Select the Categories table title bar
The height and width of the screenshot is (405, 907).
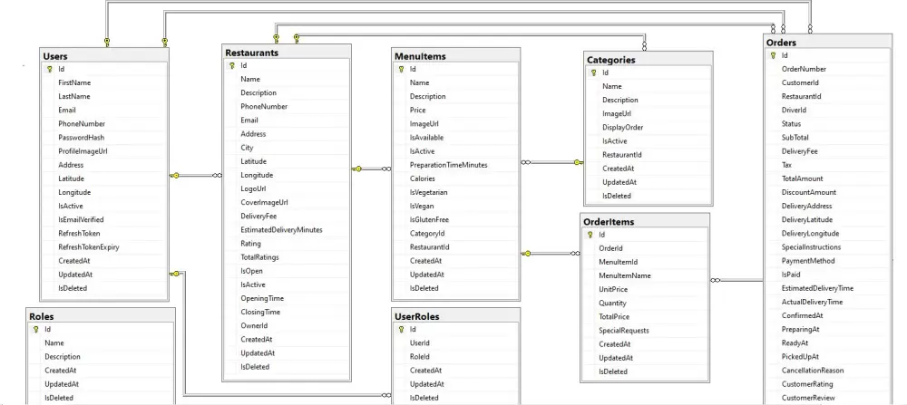[648, 60]
